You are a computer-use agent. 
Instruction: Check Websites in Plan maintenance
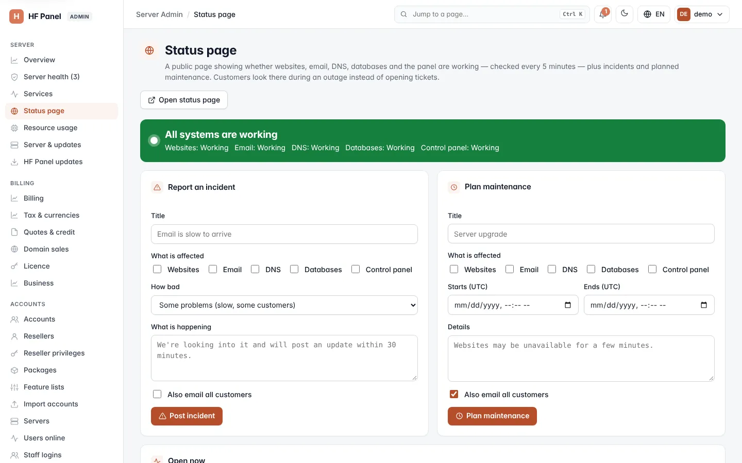pyautogui.click(x=454, y=269)
